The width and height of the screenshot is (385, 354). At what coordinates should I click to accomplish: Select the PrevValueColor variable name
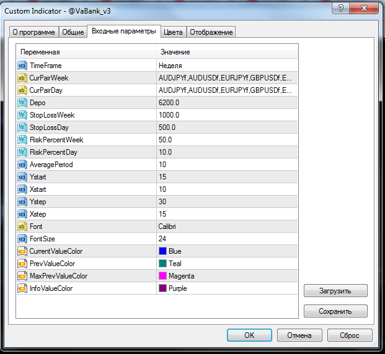(x=52, y=264)
